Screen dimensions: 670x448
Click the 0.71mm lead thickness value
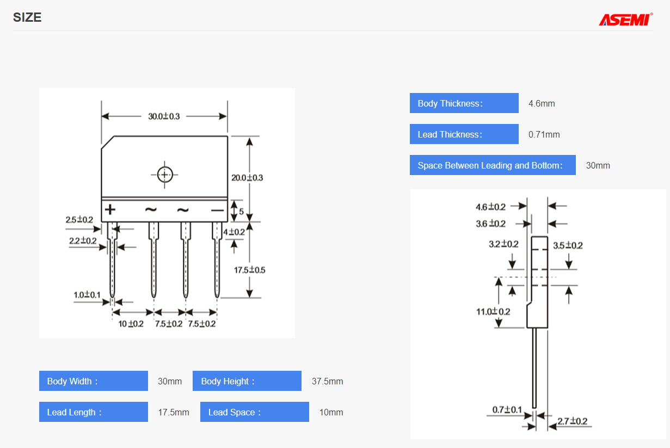coord(544,134)
